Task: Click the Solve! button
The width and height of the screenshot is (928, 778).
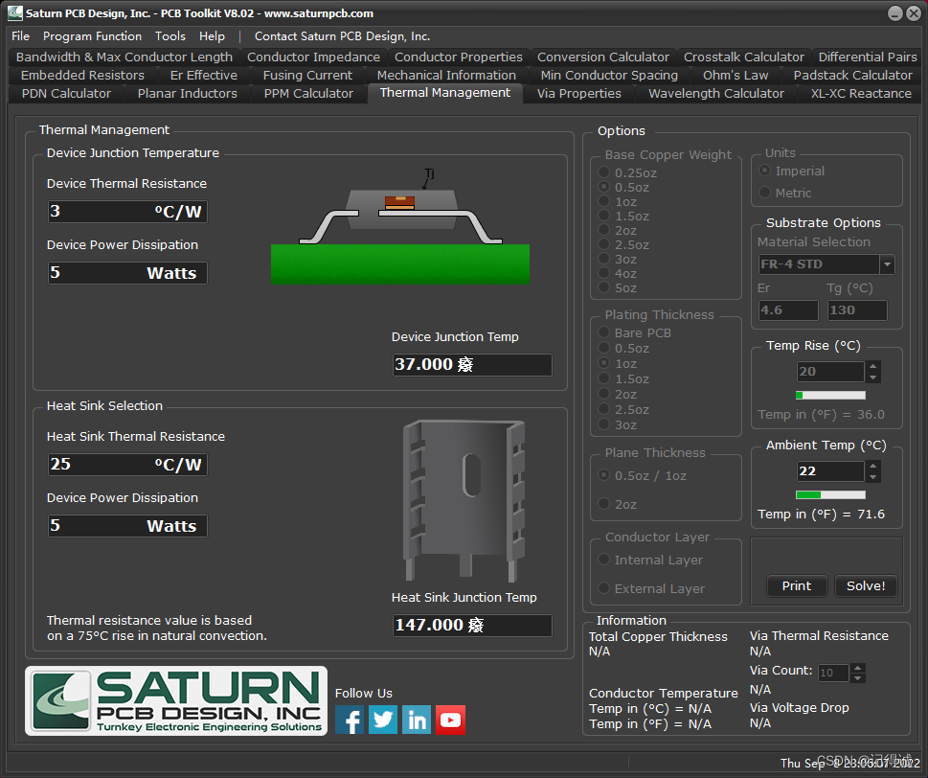Action: pyautogui.click(x=866, y=585)
